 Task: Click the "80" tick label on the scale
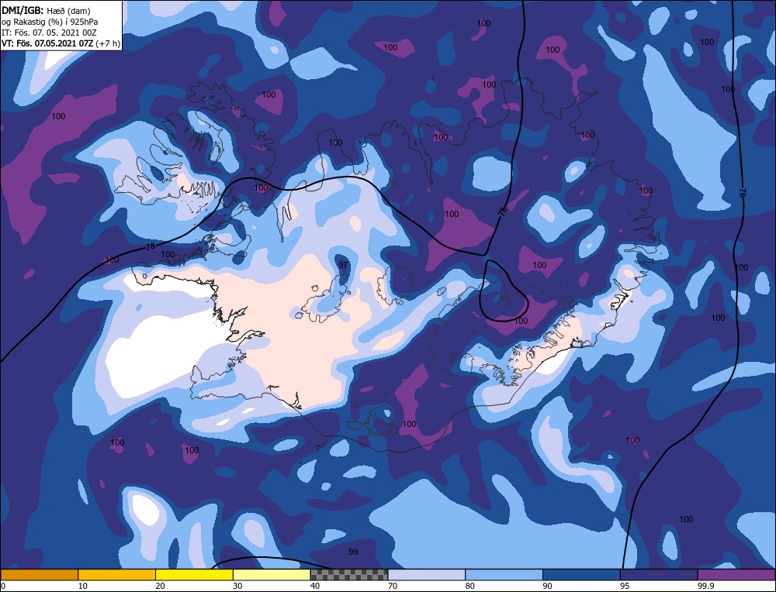point(469,586)
